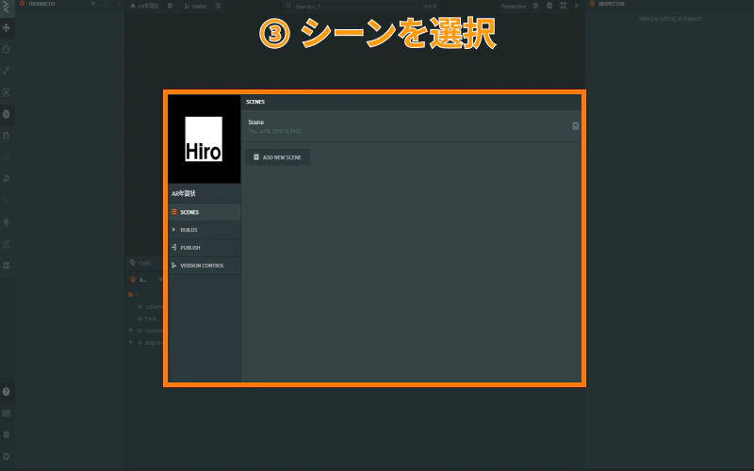This screenshot has width=754, height=471.
Task: Toggle world/local coordinate globe icon
Action: coord(7,114)
